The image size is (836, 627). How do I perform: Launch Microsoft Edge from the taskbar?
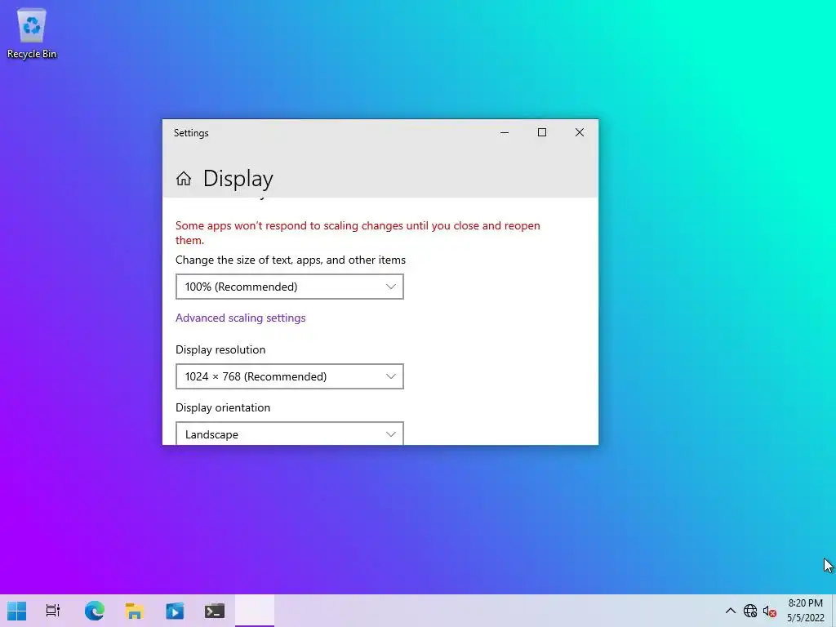click(x=95, y=611)
